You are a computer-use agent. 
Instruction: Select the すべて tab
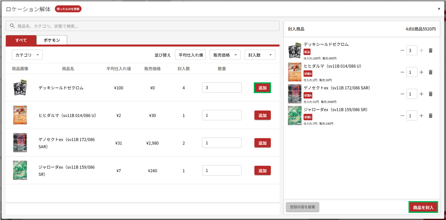point(21,40)
